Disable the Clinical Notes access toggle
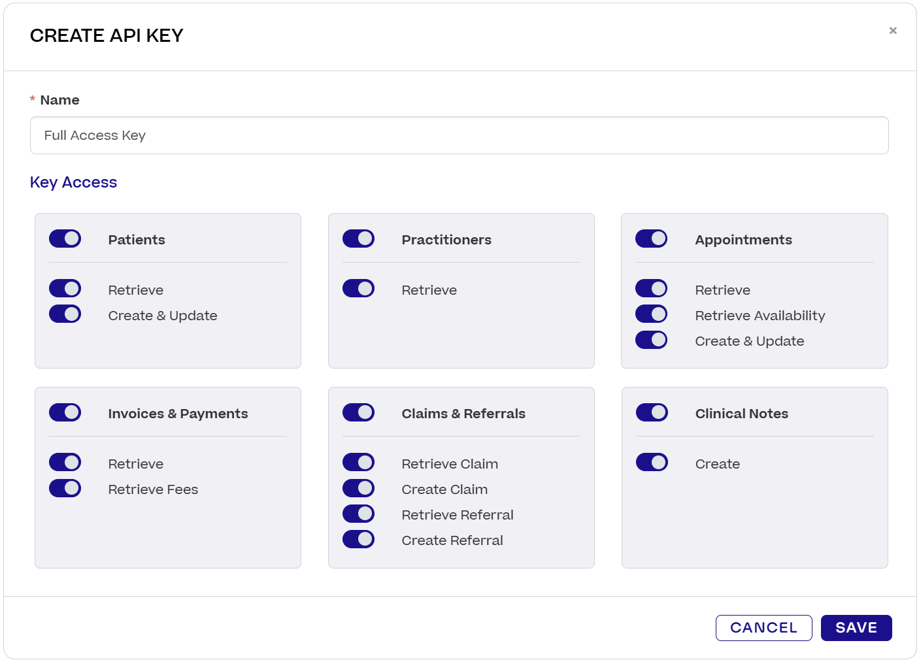This screenshot has height=660, width=919. pos(652,412)
